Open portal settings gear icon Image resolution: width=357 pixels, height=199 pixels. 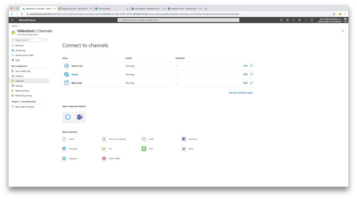point(300,20)
